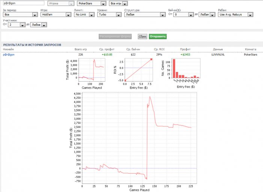This screenshot has height=192, width=263.
Task: Click the average ROI value 29%
Action: click(x=159, y=55)
